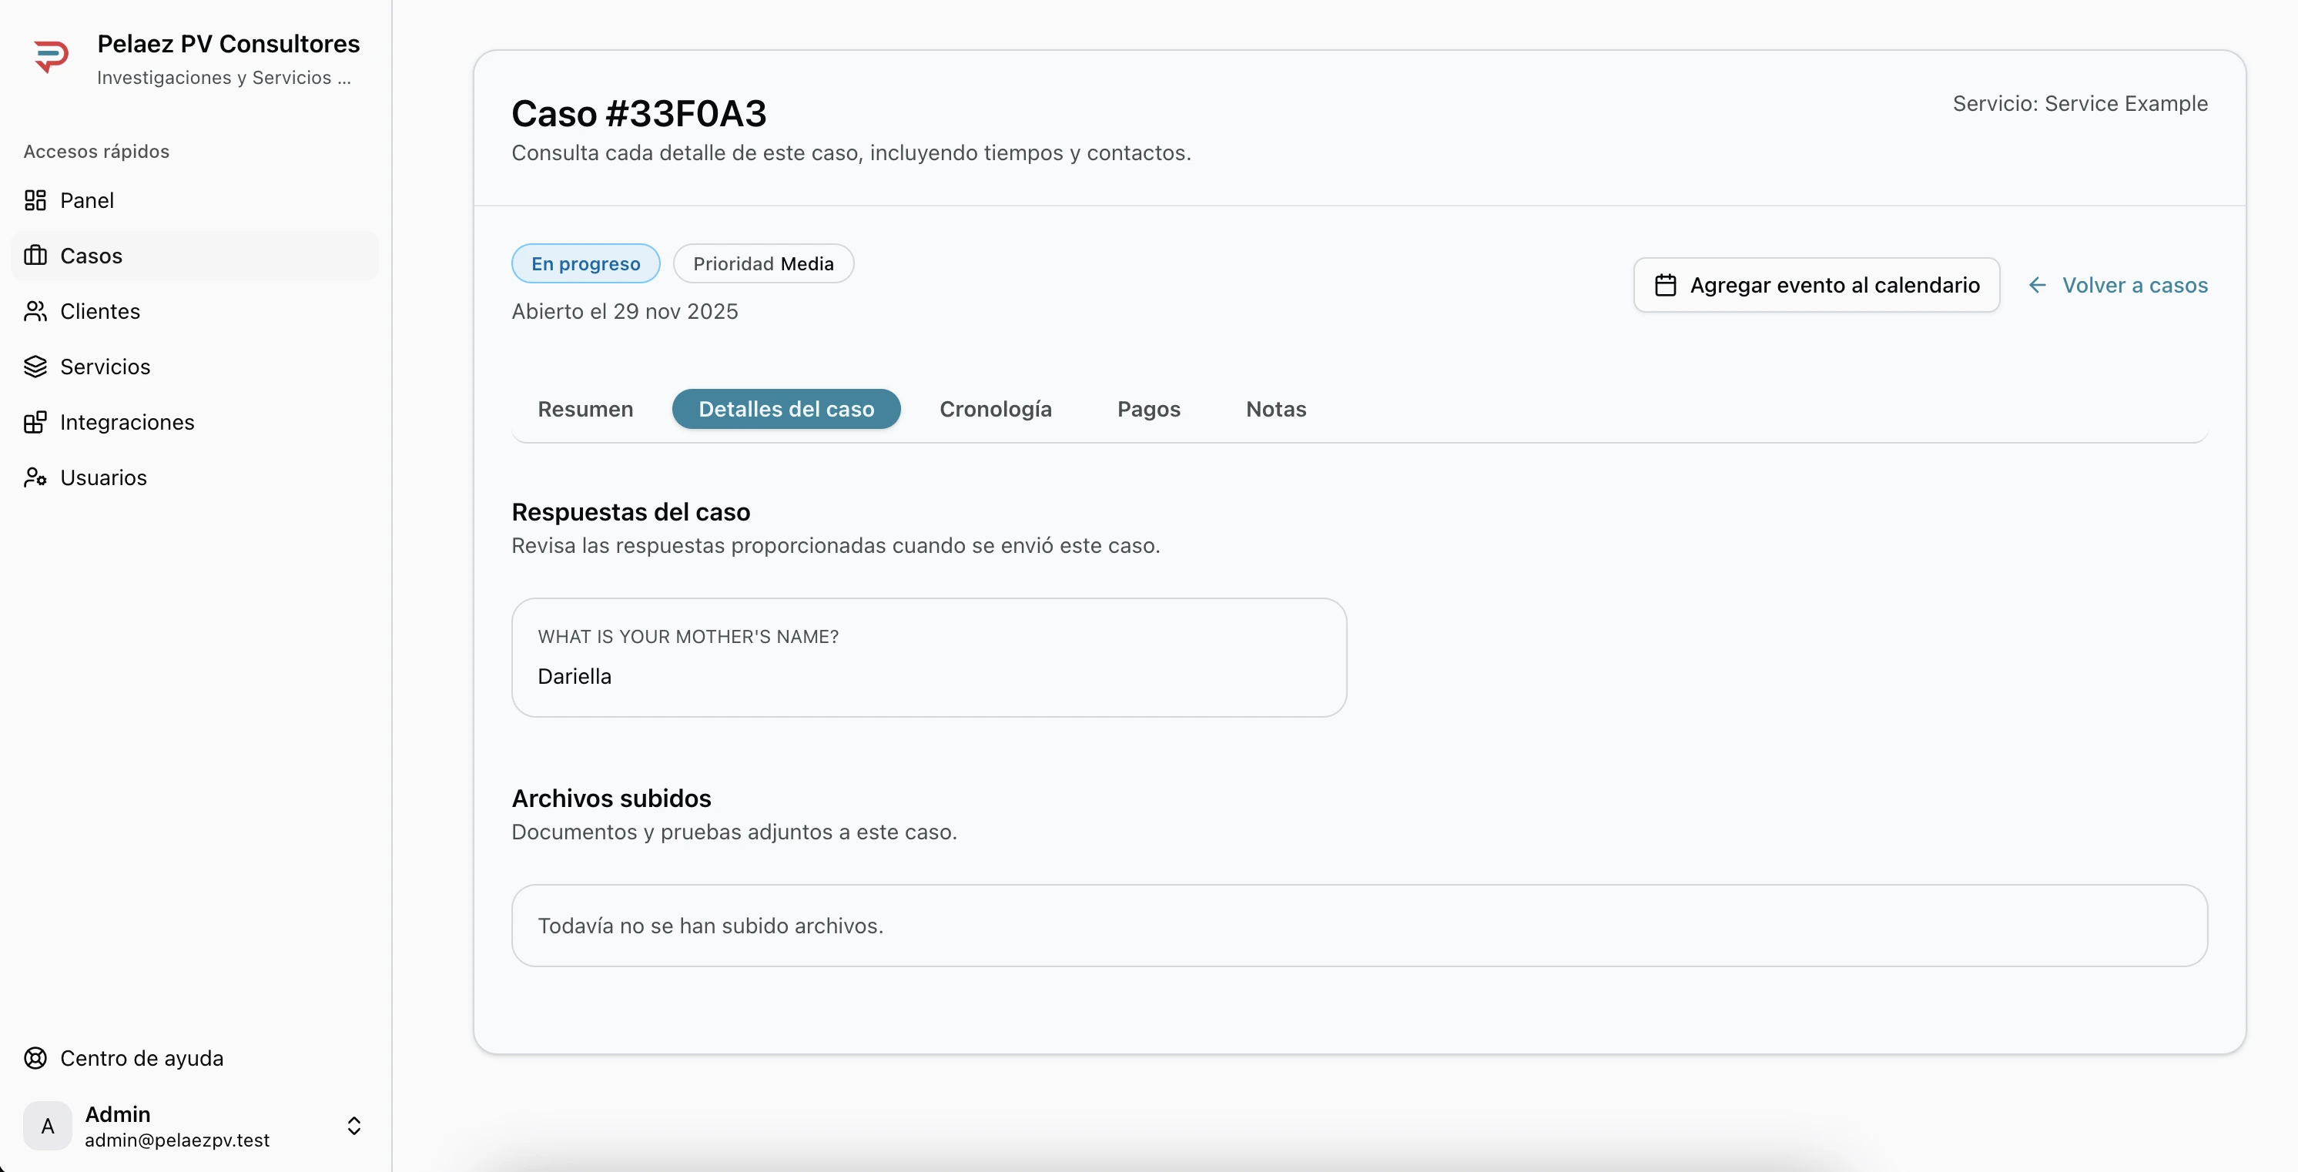This screenshot has height=1172, width=2298.
Task: Click the Clientes people icon
Action: [x=35, y=311]
